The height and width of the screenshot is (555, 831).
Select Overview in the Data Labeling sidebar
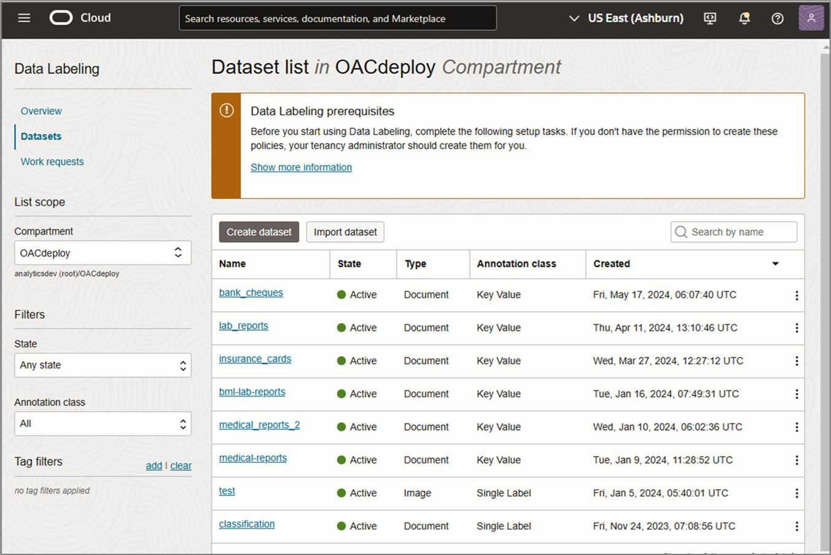(41, 111)
